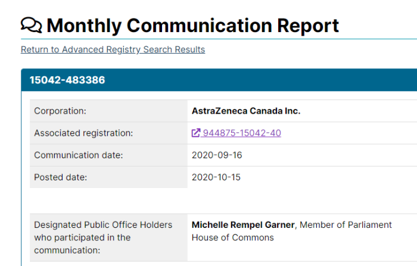Open associated registration 944875-15042-40 link
Screen dimensions: 417x266
click(236, 133)
